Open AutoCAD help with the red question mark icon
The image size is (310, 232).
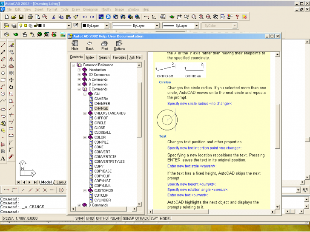click(x=237, y=17)
